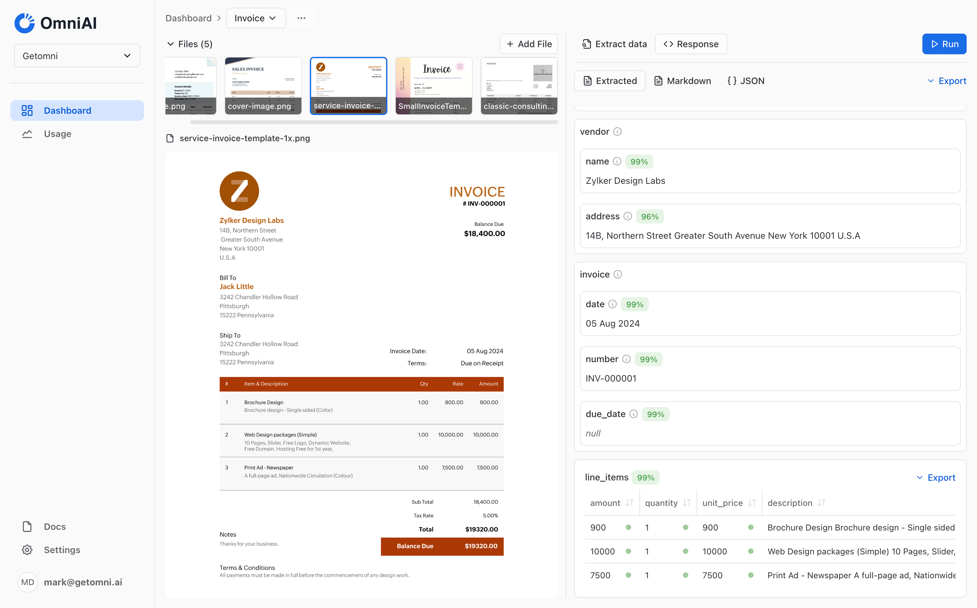977x608 pixels.
Task: Open the Getomni workspace dropdown
Action: [77, 56]
